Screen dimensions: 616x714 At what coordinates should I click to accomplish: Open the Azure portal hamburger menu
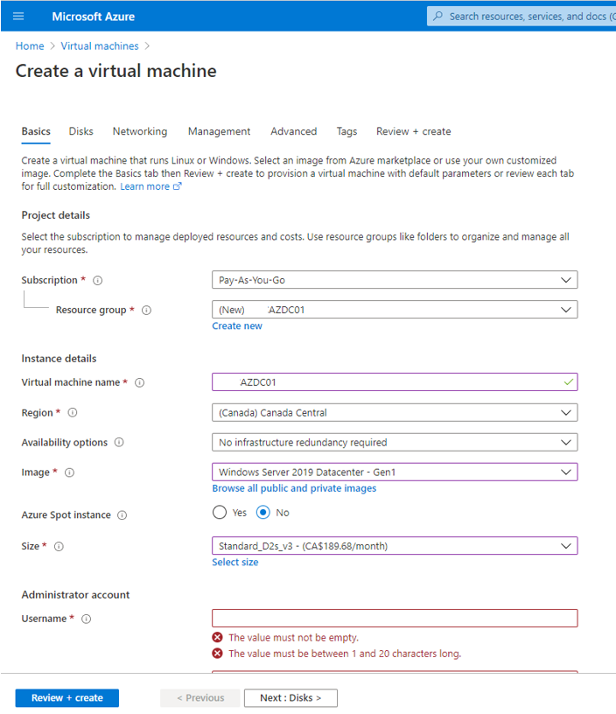tap(18, 17)
